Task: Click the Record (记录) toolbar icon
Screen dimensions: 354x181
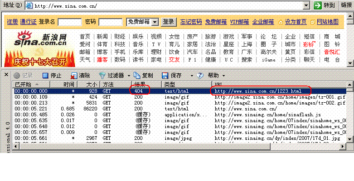Action: tap(17, 75)
